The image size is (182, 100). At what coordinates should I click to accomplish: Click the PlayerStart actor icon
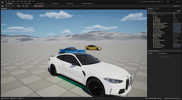(x=154, y=41)
